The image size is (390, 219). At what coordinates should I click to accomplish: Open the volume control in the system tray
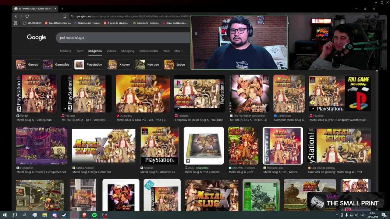[356, 215]
